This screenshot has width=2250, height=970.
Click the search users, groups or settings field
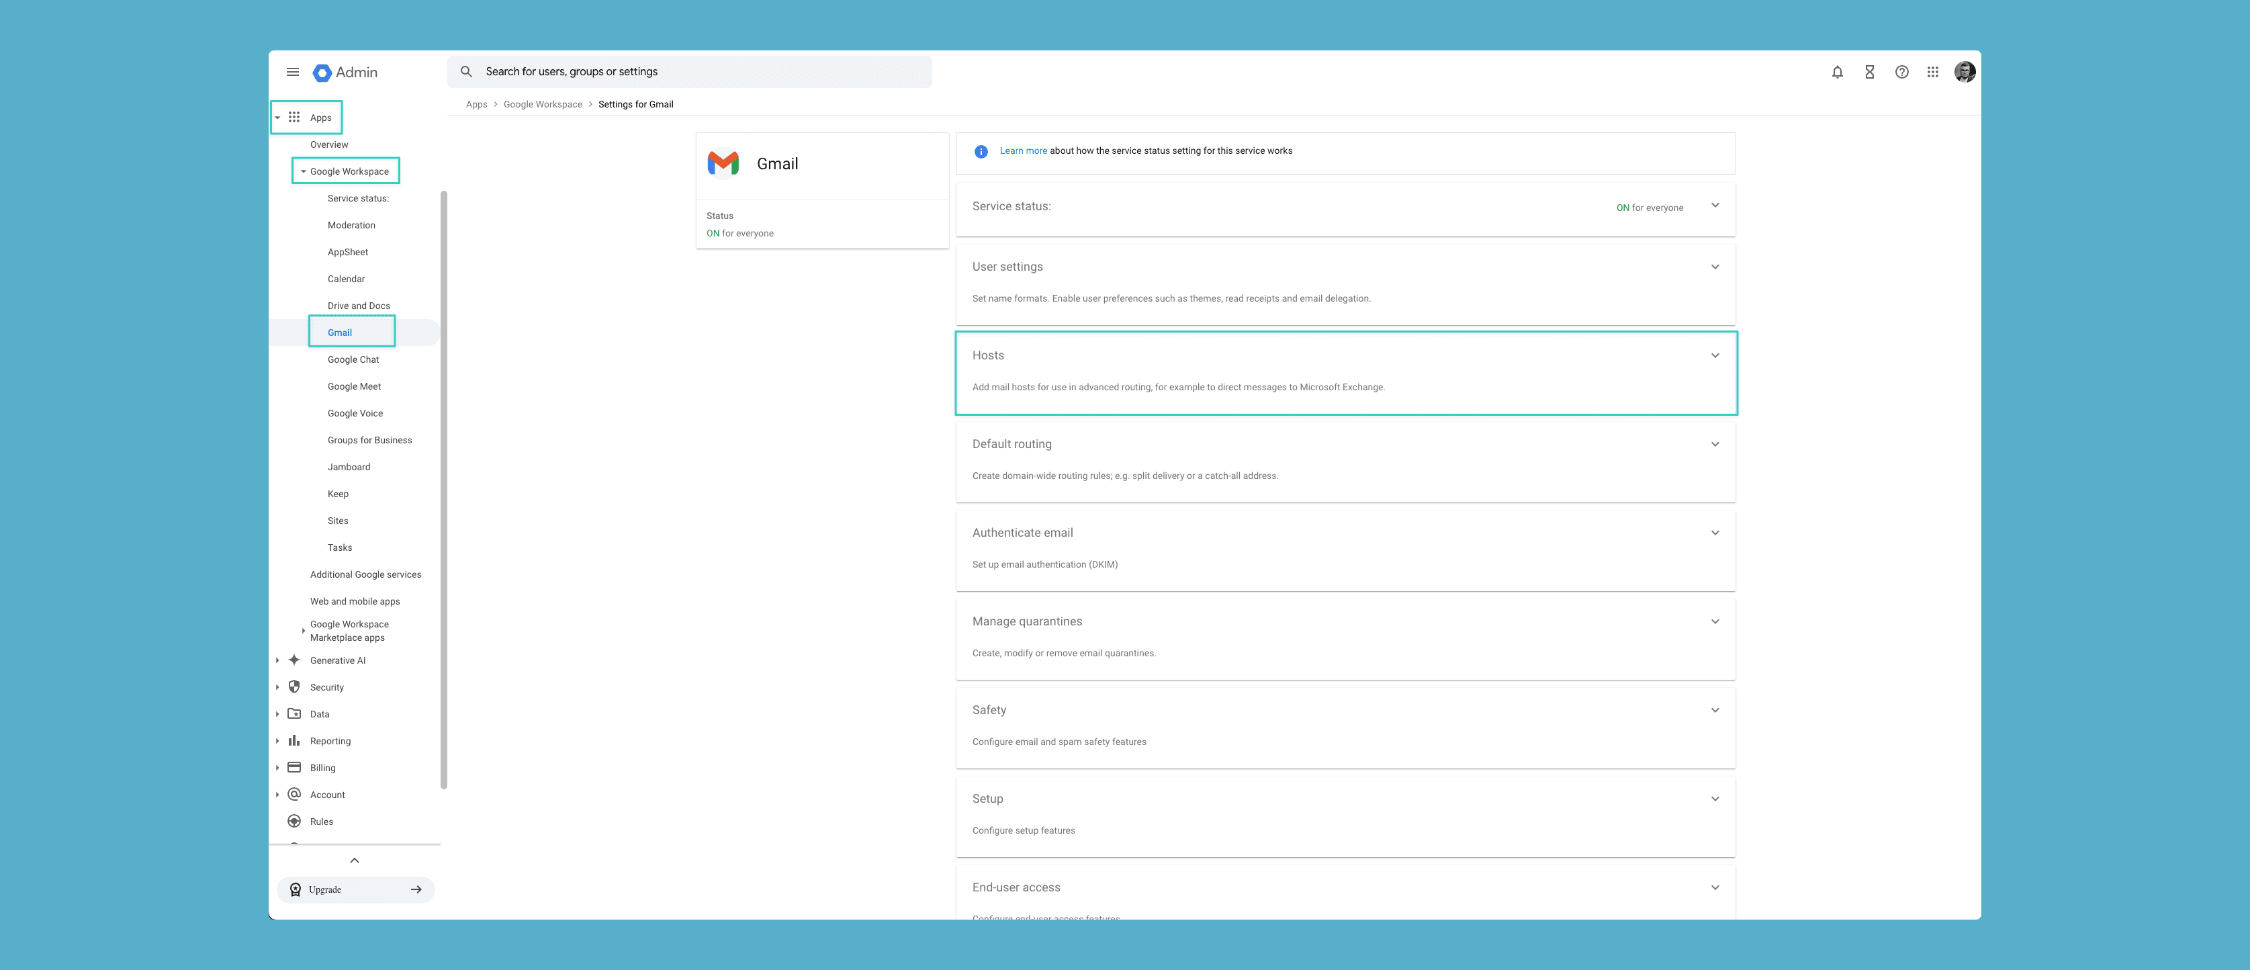click(689, 72)
